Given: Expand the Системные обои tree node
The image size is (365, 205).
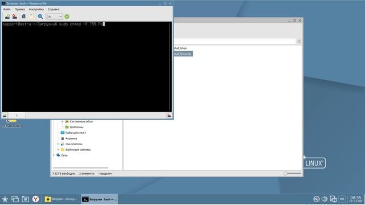Looking at the screenshot, I should click(62, 121).
